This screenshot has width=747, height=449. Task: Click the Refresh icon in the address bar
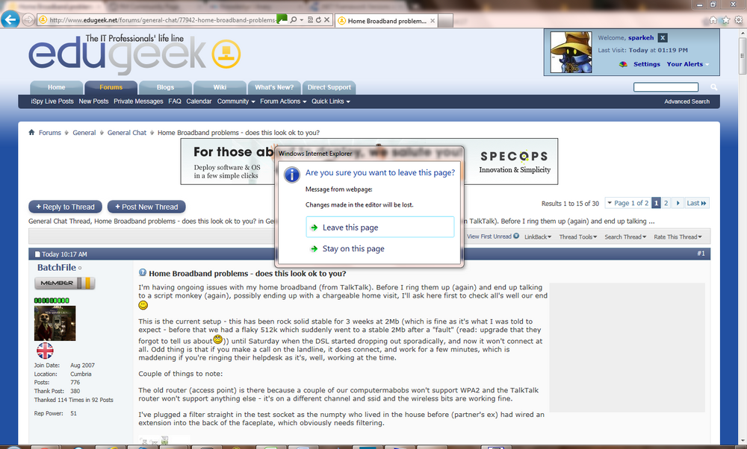click(x=318, y=20)
